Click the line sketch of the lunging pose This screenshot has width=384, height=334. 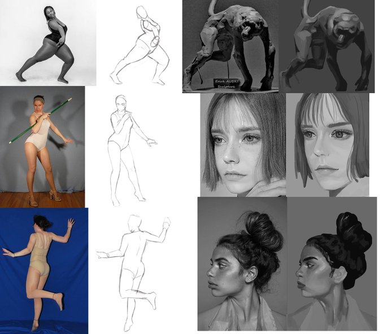coord(140,45)
